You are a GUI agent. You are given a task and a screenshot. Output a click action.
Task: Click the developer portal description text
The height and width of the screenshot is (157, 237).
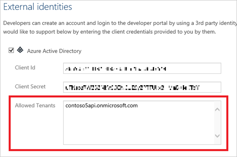tap(120, 23)
